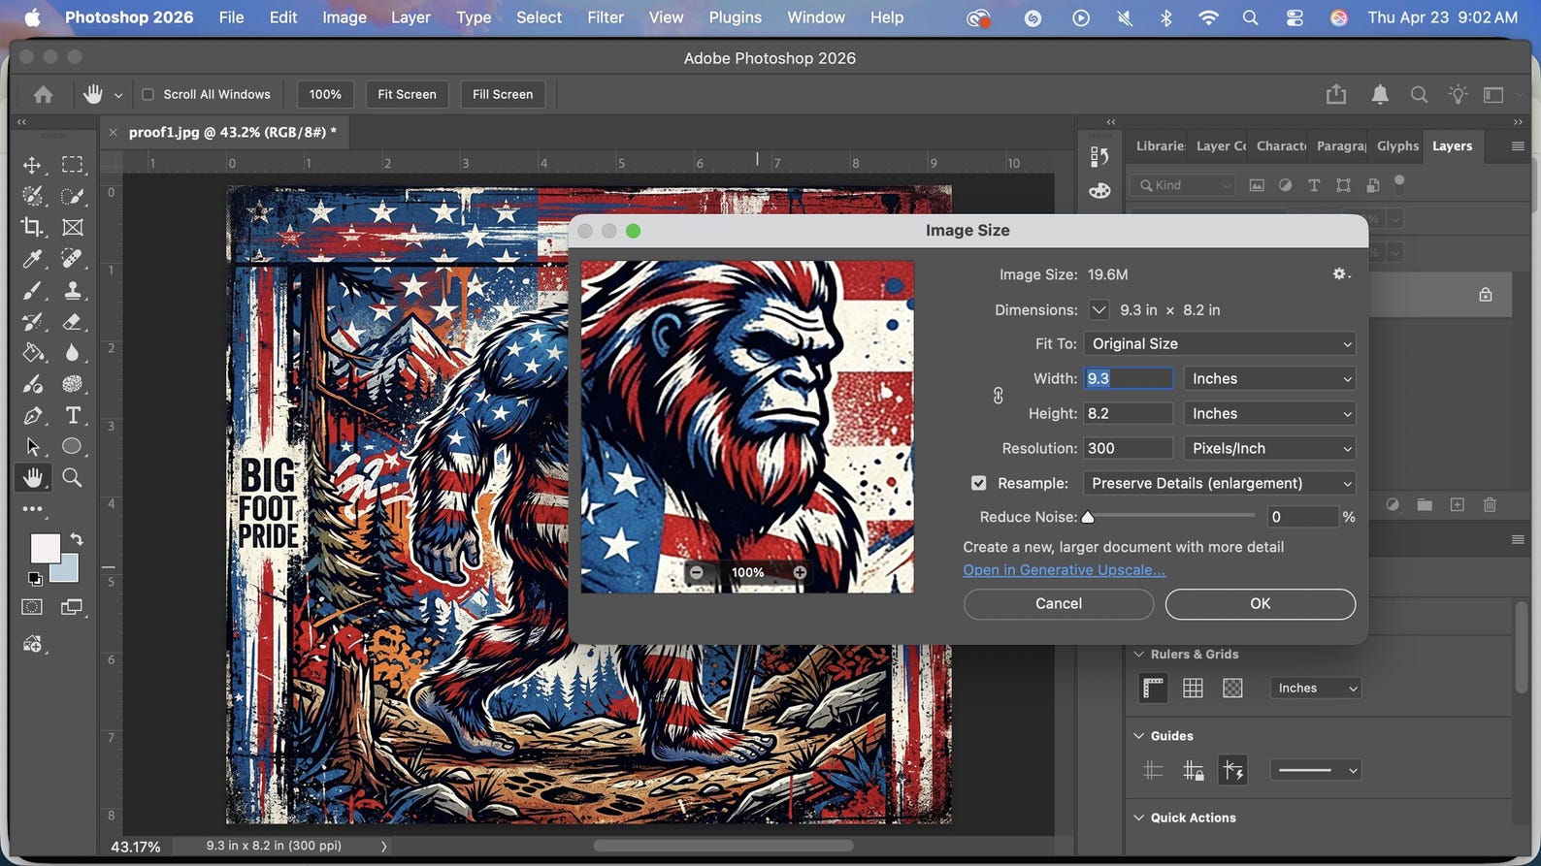The width and height of the screenshot is (1541, 866).
Task: Switch to the Libraries tab
Action: coord(1160,145)
